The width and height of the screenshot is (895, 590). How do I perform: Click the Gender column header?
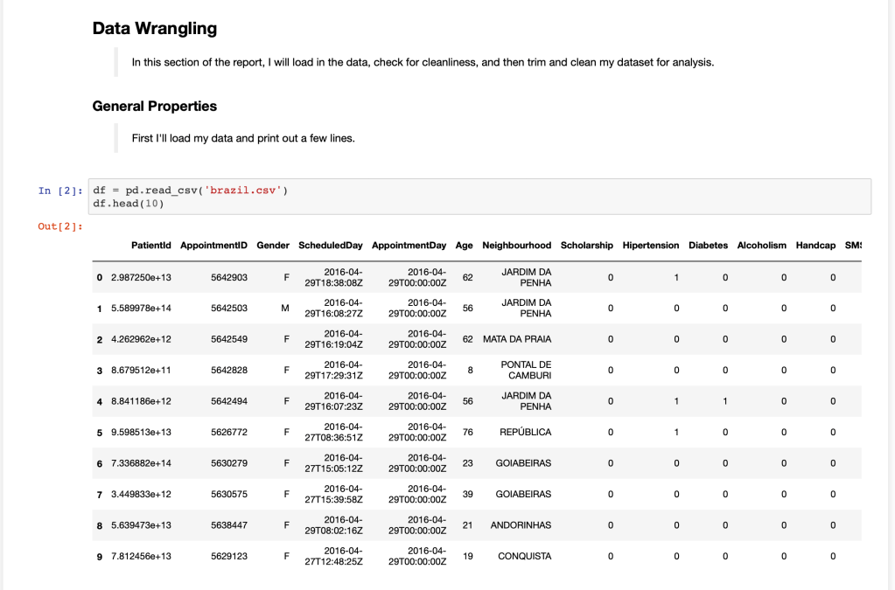(273, 246)
